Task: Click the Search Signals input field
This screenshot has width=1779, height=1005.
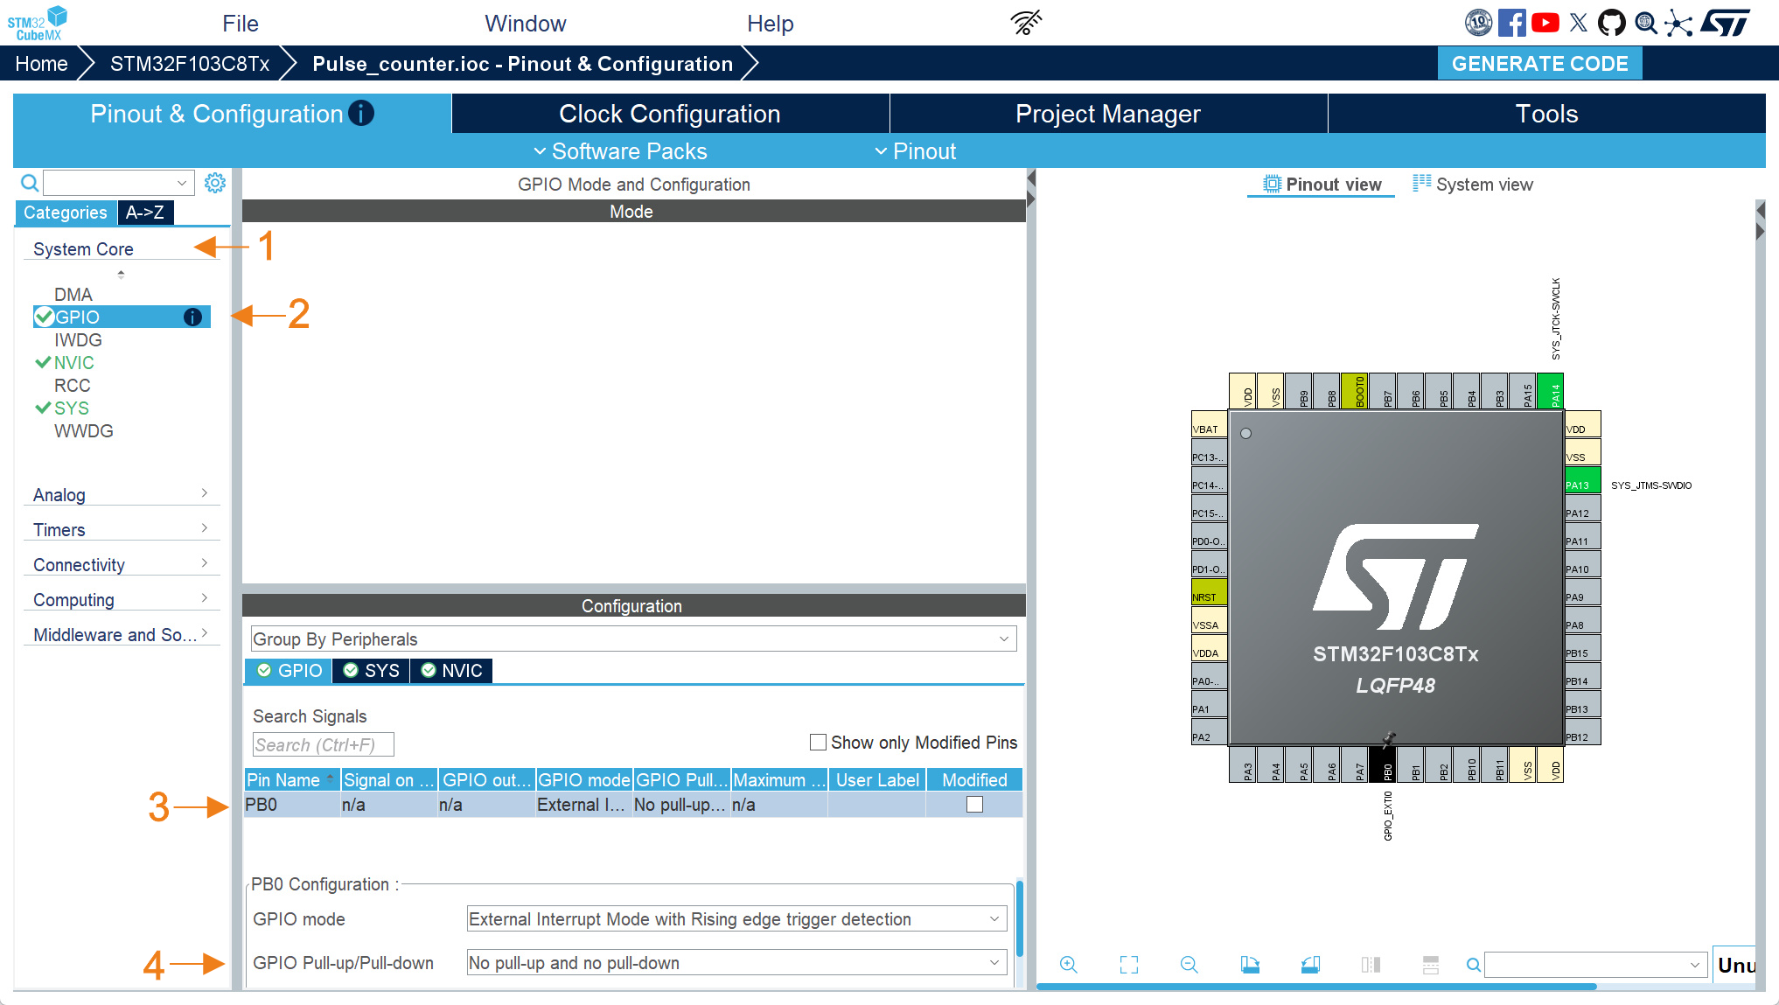Action: [323, 744]
